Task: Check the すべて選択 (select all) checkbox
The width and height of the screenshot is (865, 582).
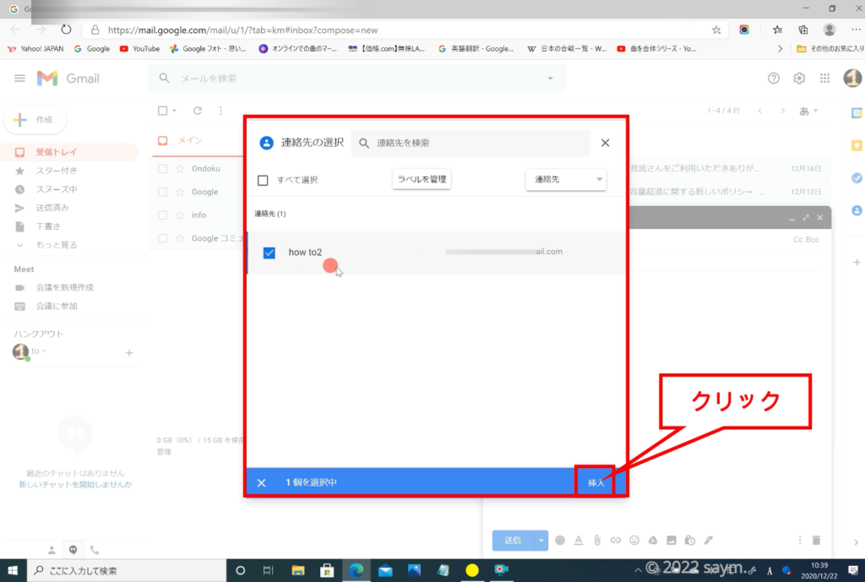Action: pos(263,180)
